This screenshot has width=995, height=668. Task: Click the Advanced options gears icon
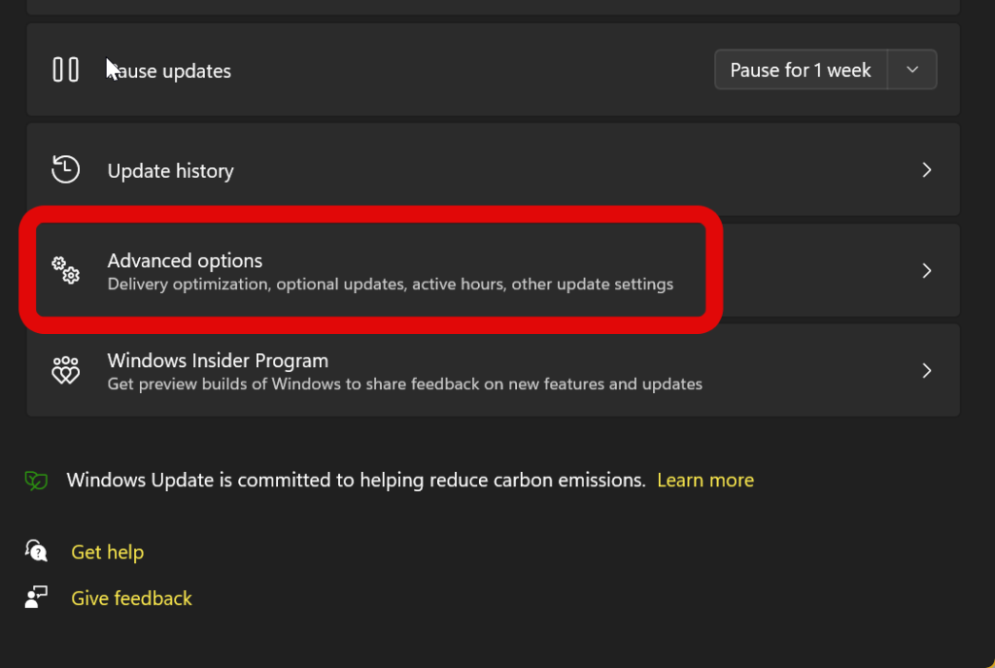(65, 270)
